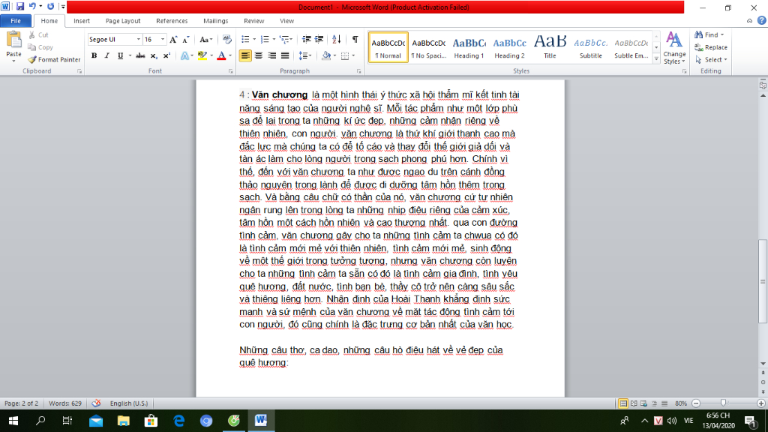Open the font name dropdown
This screenshot has width=768, height=432.
click(139, 40)
